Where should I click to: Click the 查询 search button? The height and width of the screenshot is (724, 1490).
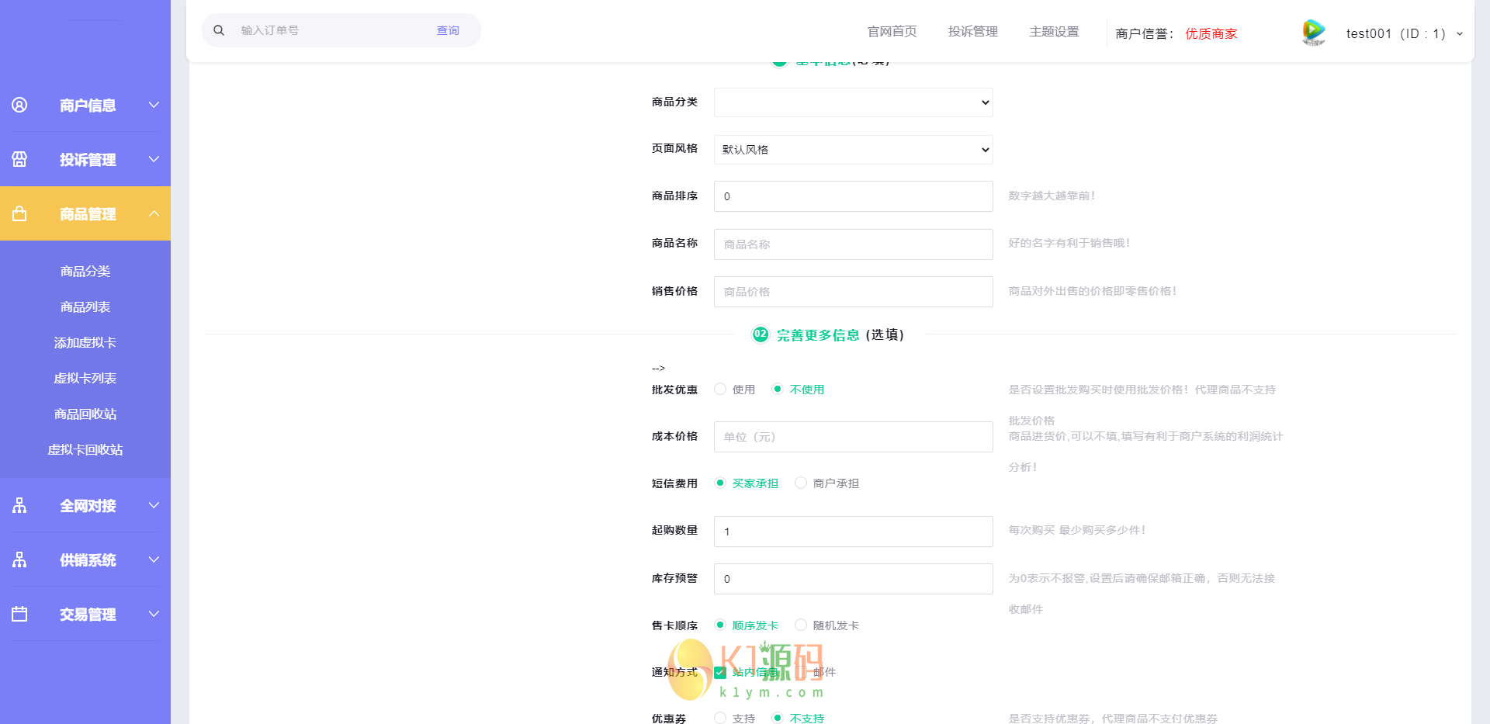coord(448,30)
